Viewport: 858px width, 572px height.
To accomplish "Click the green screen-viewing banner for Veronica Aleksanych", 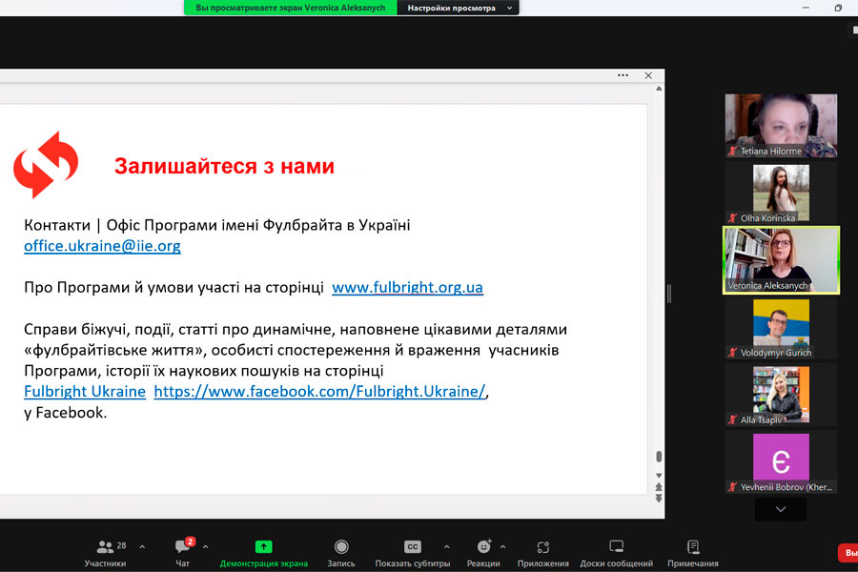I will tap(291, 8).
